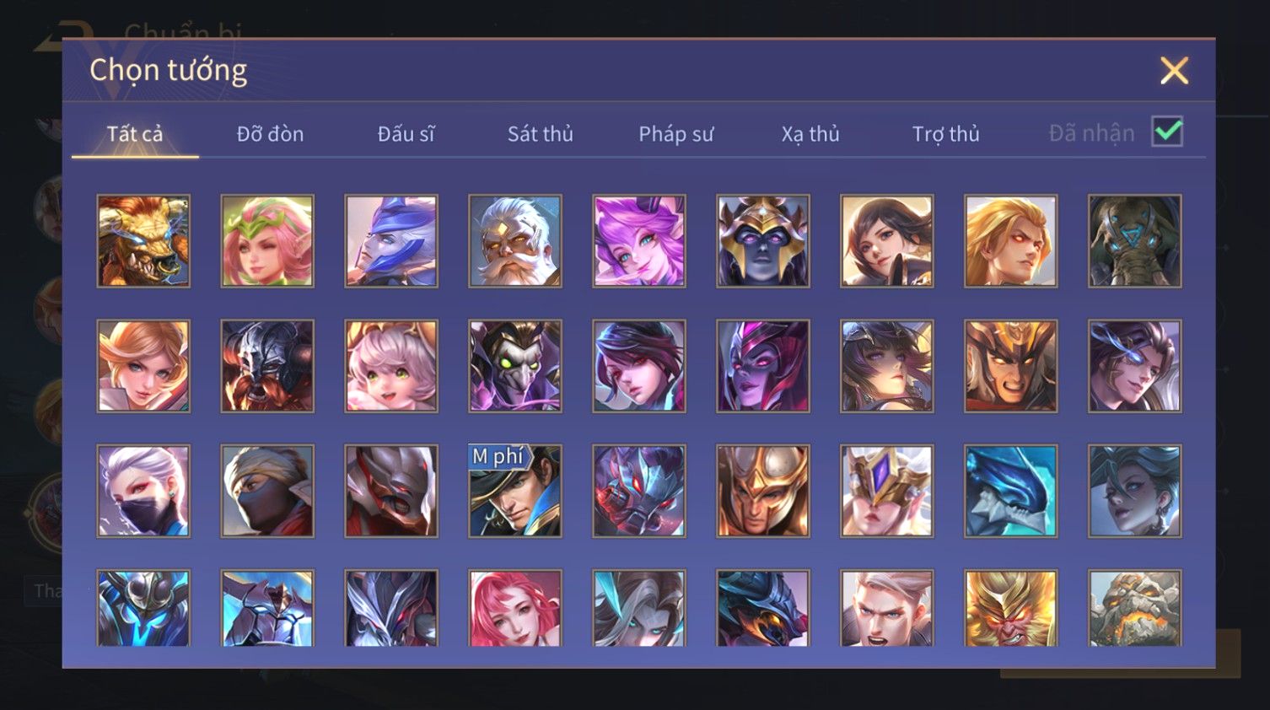Pick the pink-haired hero with green leaf crown
This screenshot has height=710, width=1270.
[x=267, y=241]
